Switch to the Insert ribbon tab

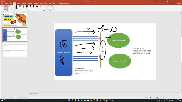point(11,4)
